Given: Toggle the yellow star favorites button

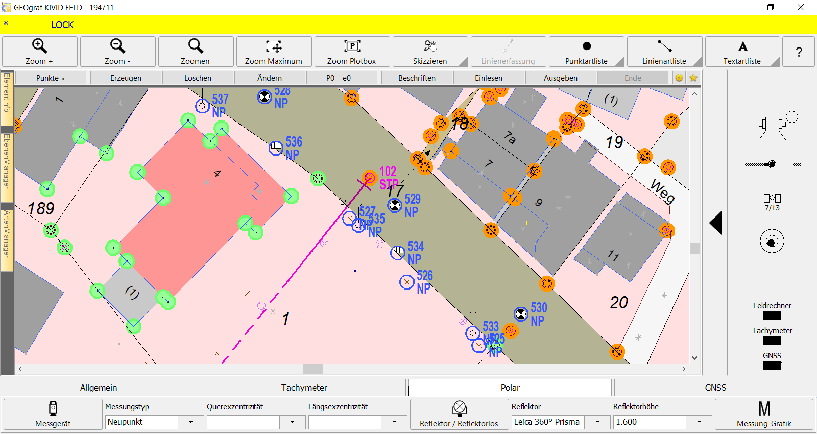Looking at the screenshot, I should click(693, 78).
